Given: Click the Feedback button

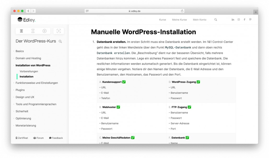Looking at the screenshot, I should coord(56,138).
